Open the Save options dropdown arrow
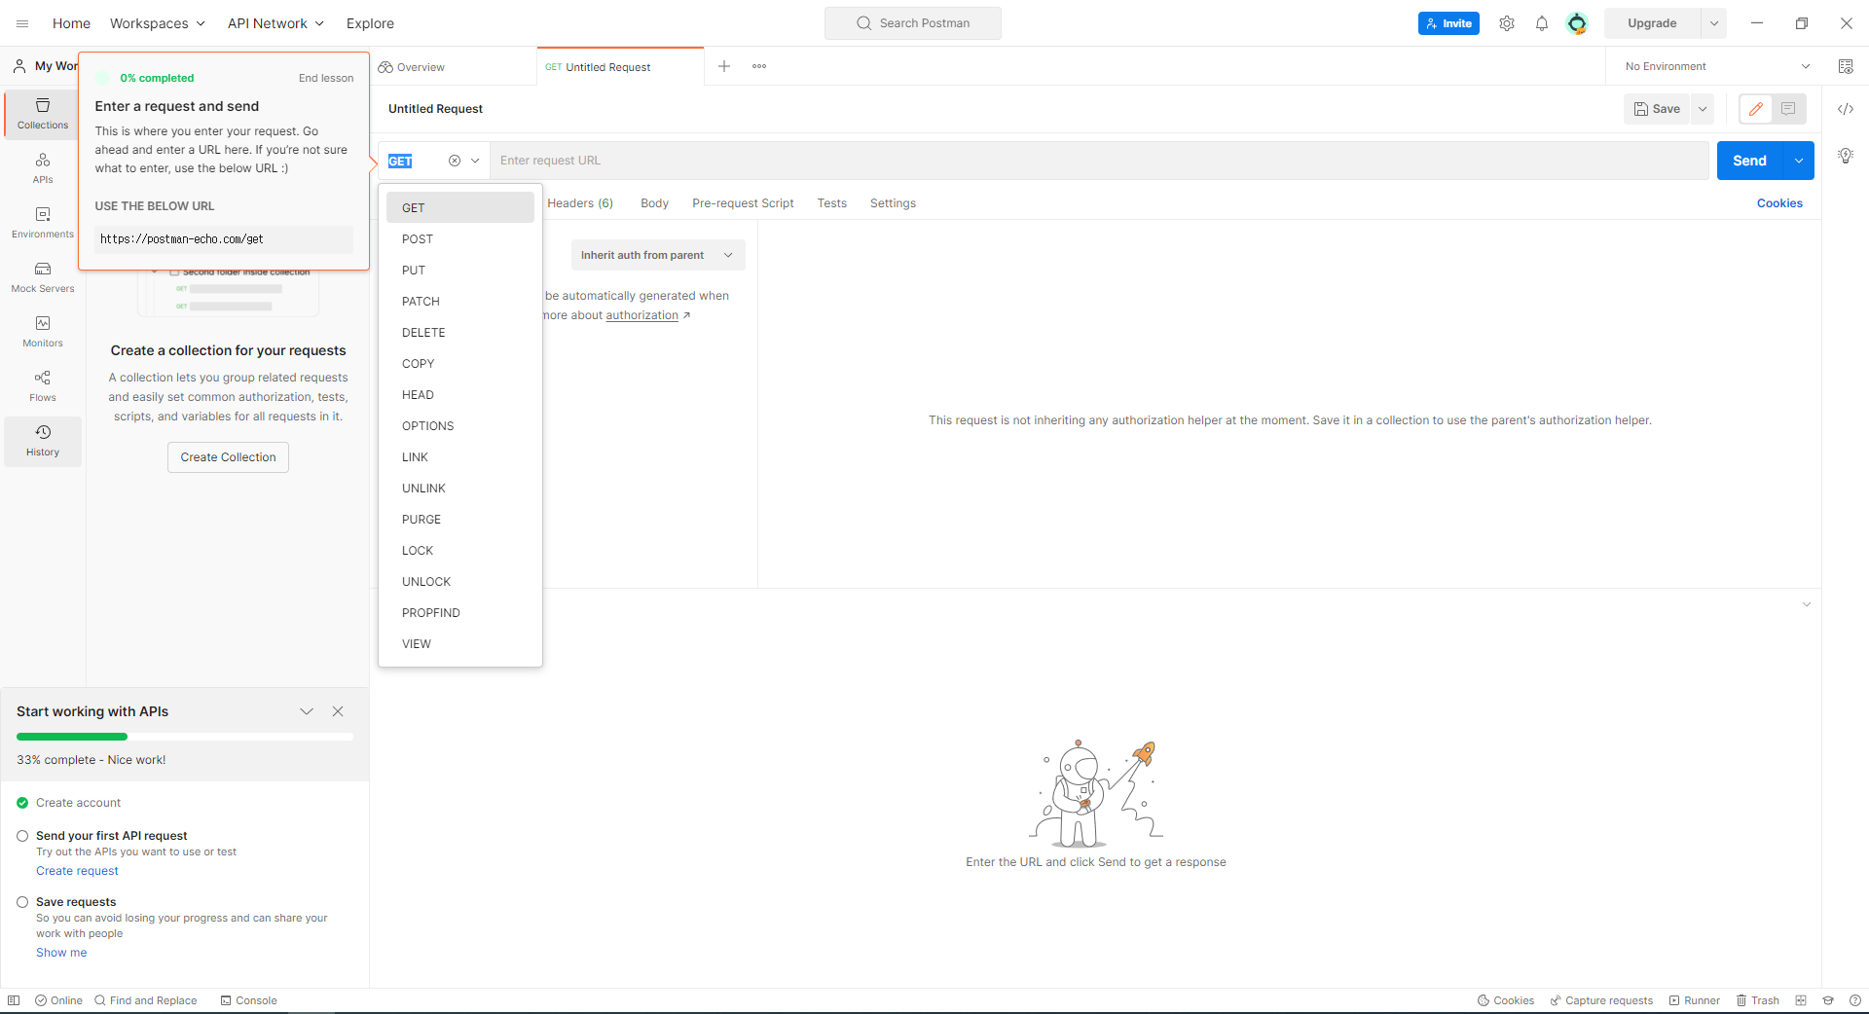The width and height of the screenshot is (1869, 1014). click(x=1703, y=109)
